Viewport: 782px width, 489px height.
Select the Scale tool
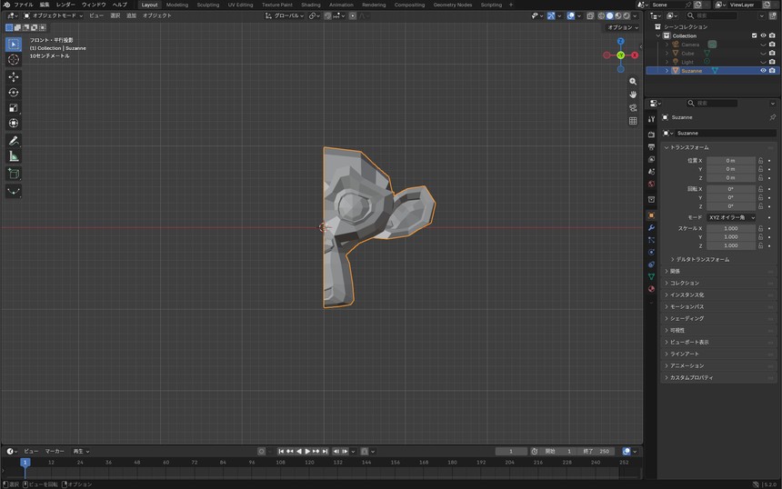pyautogui.click(x=14, y=107)
